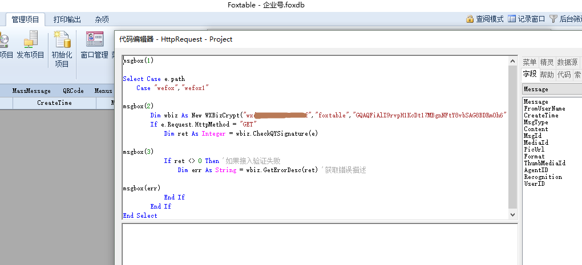Switch to the 打印输出 ribbon tab
The image size is (582, 265).
coord(67,19)
